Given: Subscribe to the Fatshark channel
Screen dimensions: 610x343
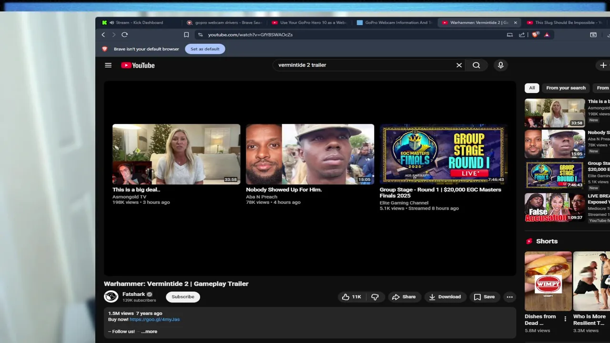Looking at the screenshot, I should (x=183, y=297).
